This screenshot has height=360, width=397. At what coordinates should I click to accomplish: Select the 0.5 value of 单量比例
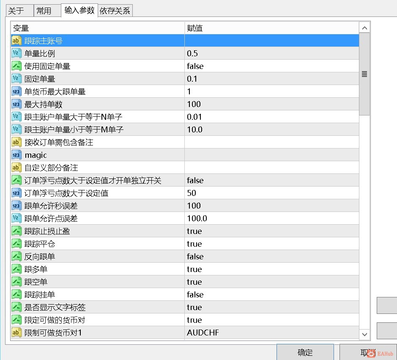(272, 53)
